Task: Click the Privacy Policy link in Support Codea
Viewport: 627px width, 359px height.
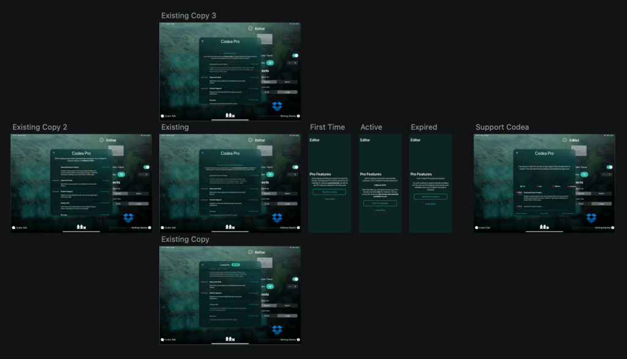Action: [544, 213]
